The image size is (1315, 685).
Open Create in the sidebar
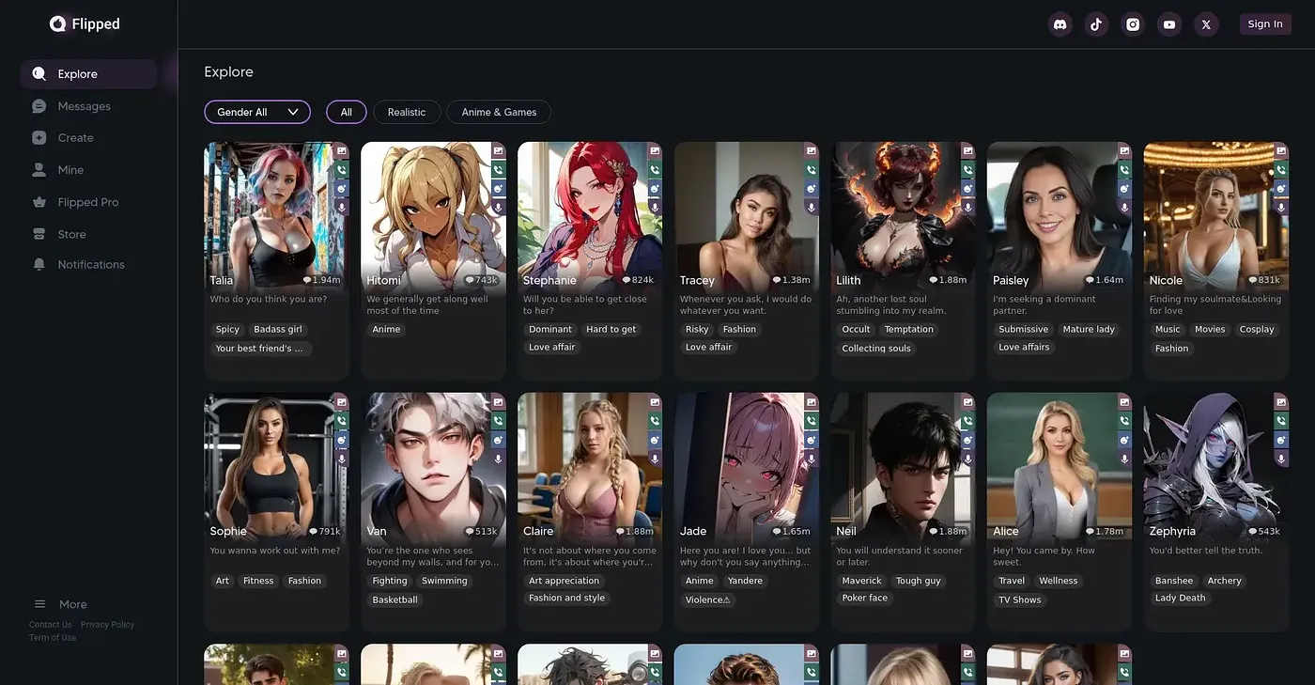pyautogui.click(x=88, y=137)
